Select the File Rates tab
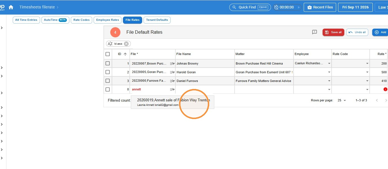Image resolution: width=388 pixels, height=169 pixels. [x=133, y=20]
